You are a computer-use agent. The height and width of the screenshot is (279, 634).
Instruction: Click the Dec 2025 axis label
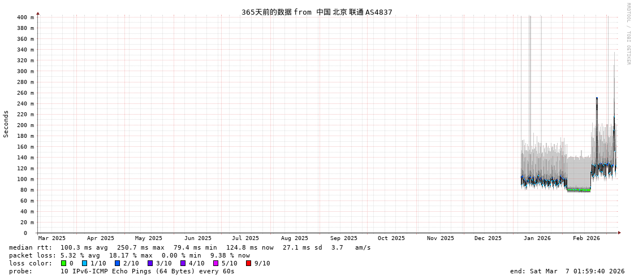(x=488, y=238)
